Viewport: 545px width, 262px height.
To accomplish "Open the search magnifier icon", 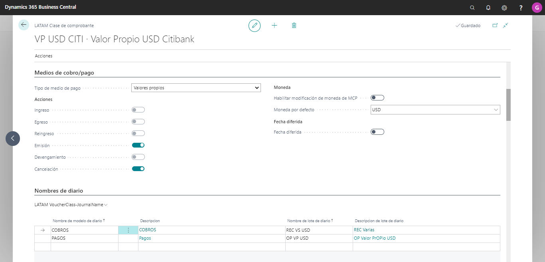I will pyautogui.click(x=472, y=8).
